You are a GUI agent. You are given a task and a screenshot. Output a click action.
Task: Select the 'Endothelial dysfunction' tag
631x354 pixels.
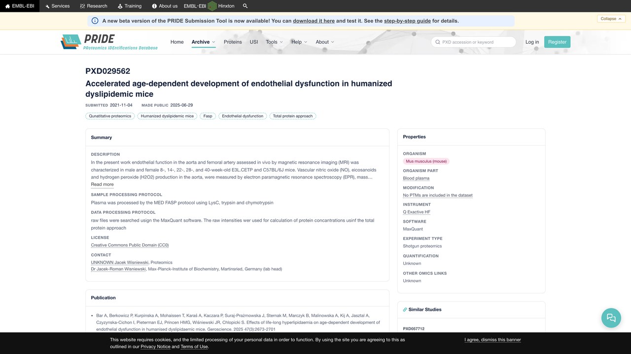(243, 116)
